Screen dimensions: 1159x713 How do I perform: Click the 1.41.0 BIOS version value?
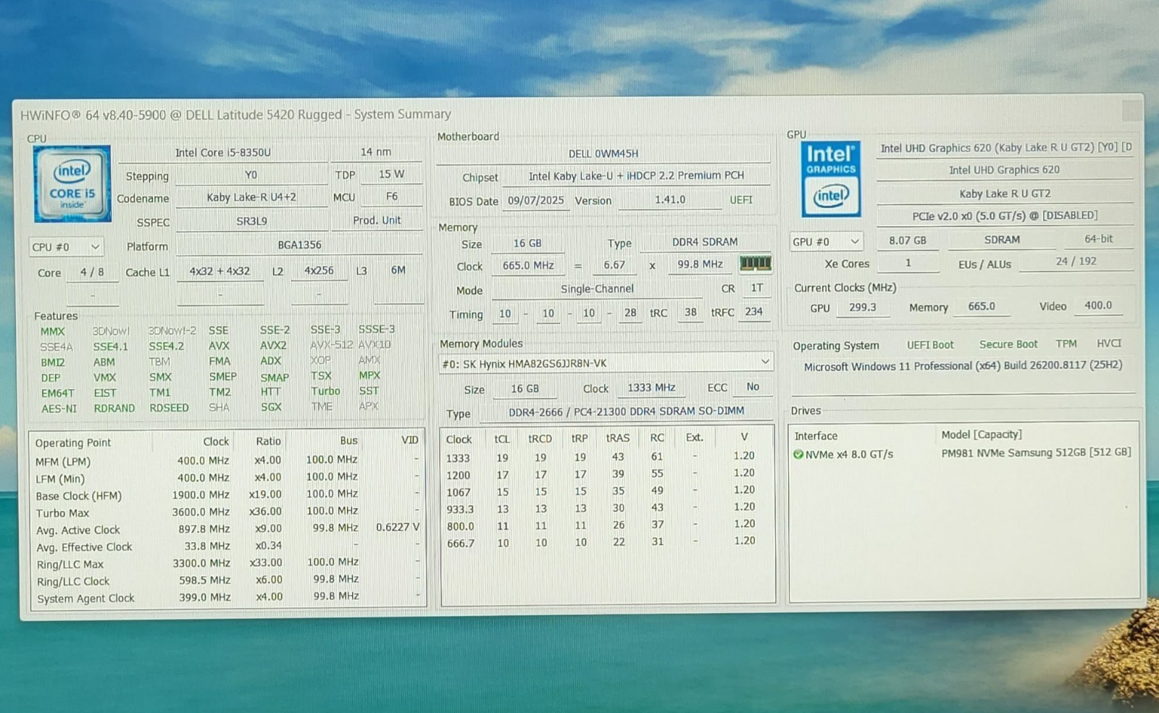670,199
